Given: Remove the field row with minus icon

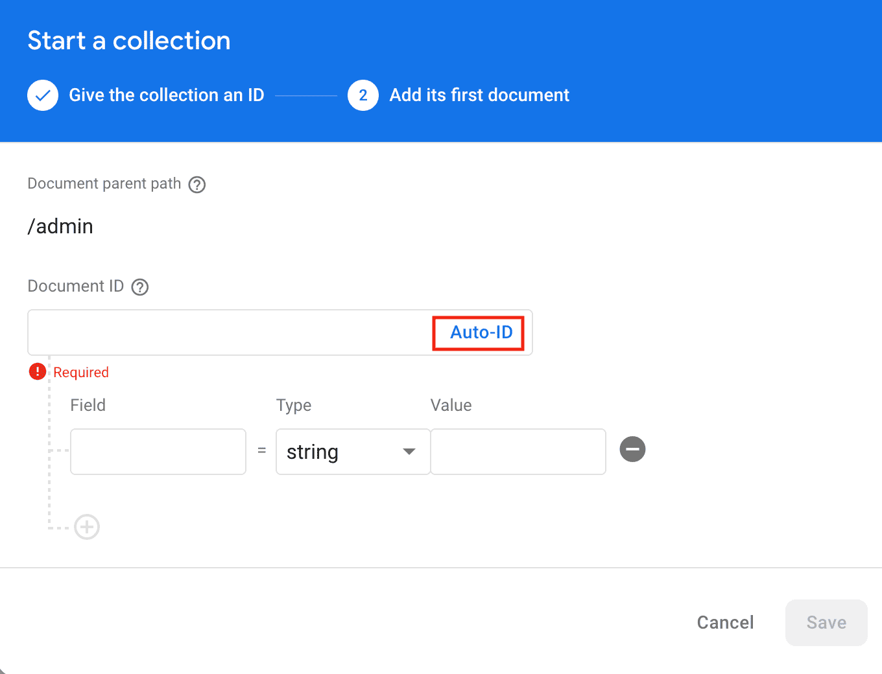Looking at the screenshot, I should [632, 449].
